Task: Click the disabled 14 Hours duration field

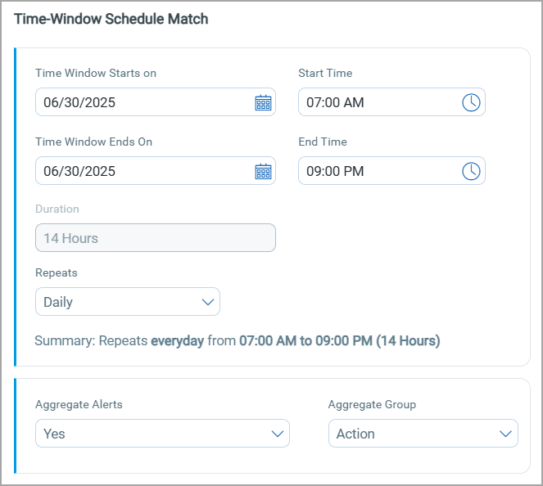Action: [x=155, y=238]
